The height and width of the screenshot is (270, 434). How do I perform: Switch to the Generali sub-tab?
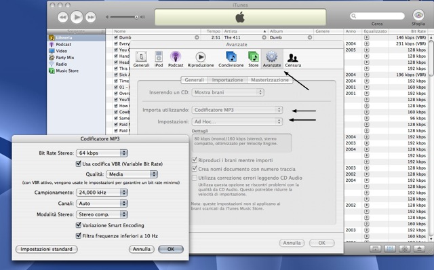(195, 80)
